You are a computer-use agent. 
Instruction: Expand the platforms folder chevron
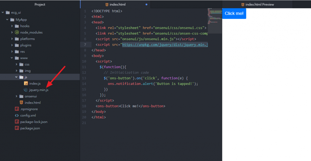tap(12, 39)
